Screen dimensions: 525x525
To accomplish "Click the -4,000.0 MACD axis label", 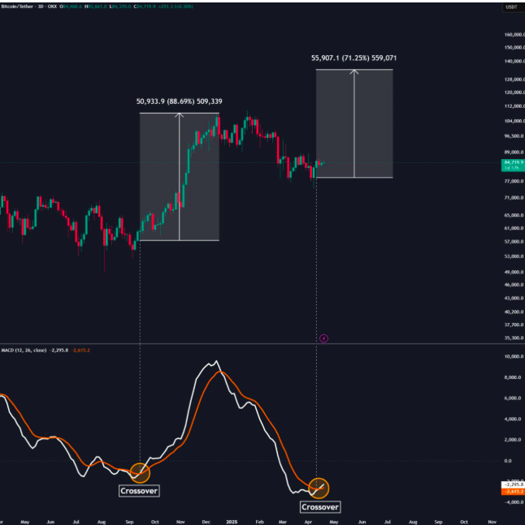I will (x=514, y=502).
